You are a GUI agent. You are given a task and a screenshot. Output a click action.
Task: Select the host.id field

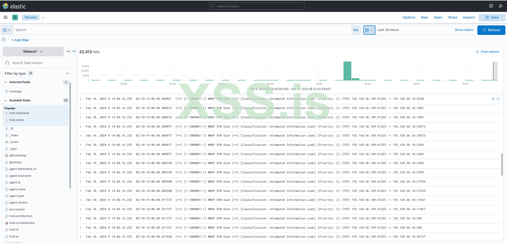(x=14, y=230)
